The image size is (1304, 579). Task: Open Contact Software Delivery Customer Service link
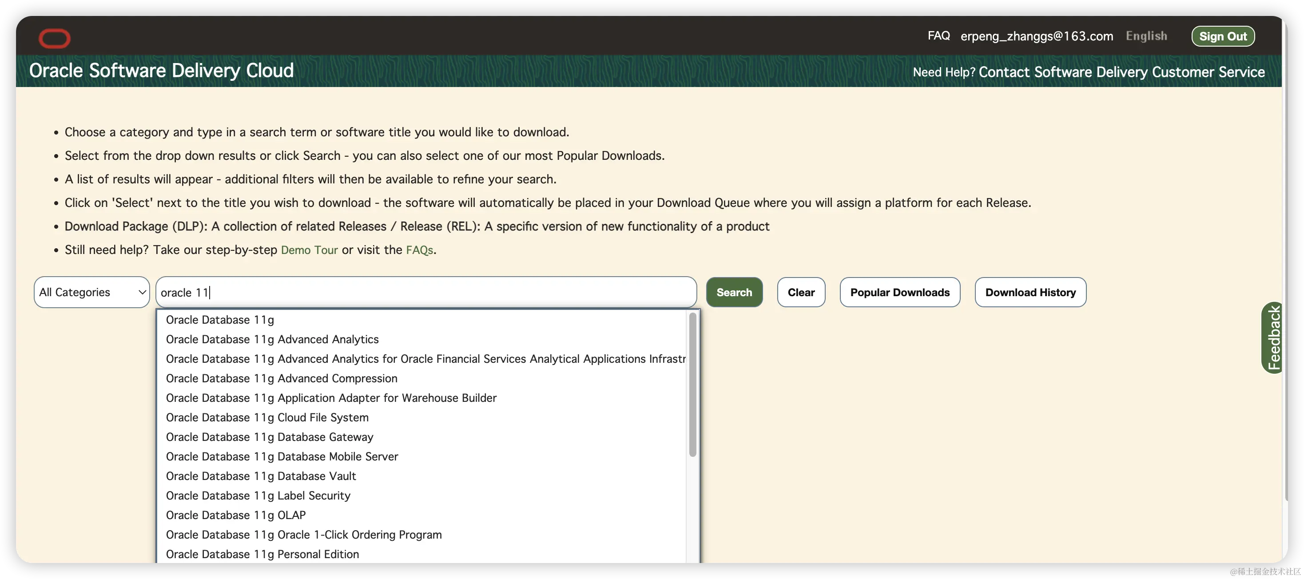pyautogui.click(x=1121, y=72)
